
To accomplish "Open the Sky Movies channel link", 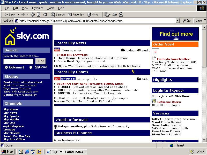I will (11, 133).
